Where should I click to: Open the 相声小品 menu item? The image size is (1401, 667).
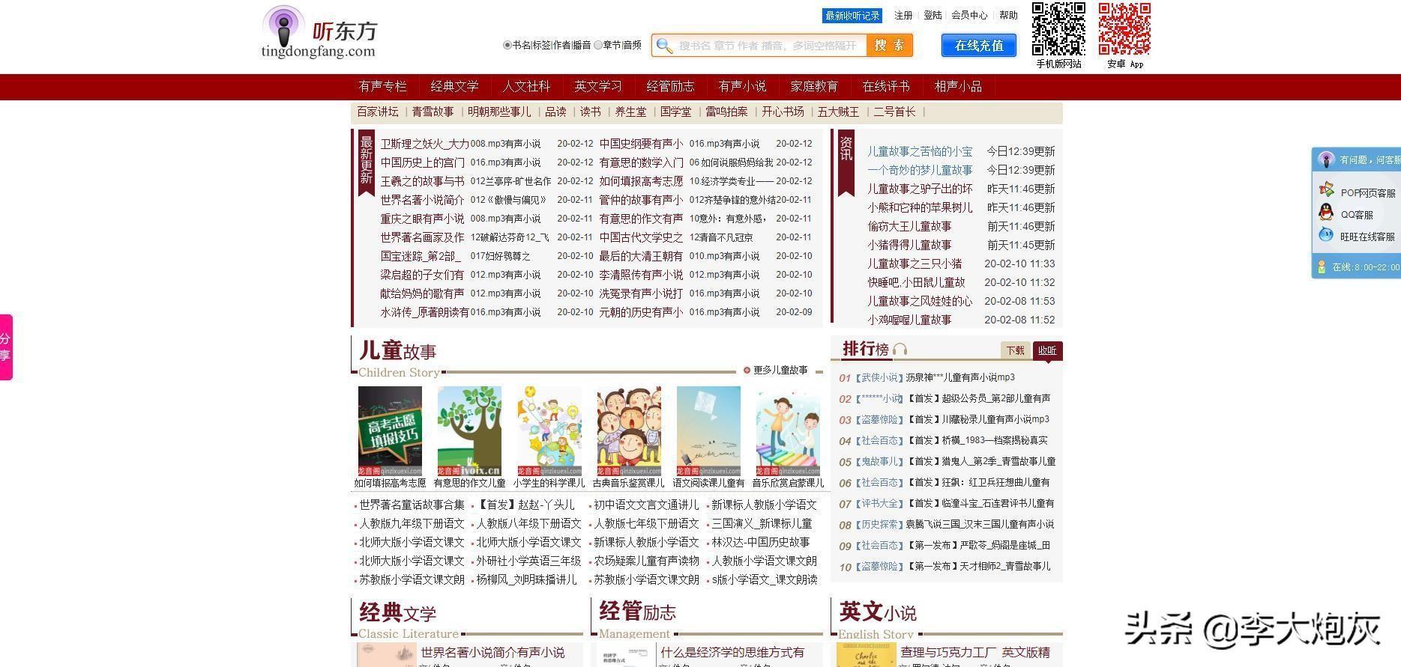958,87
